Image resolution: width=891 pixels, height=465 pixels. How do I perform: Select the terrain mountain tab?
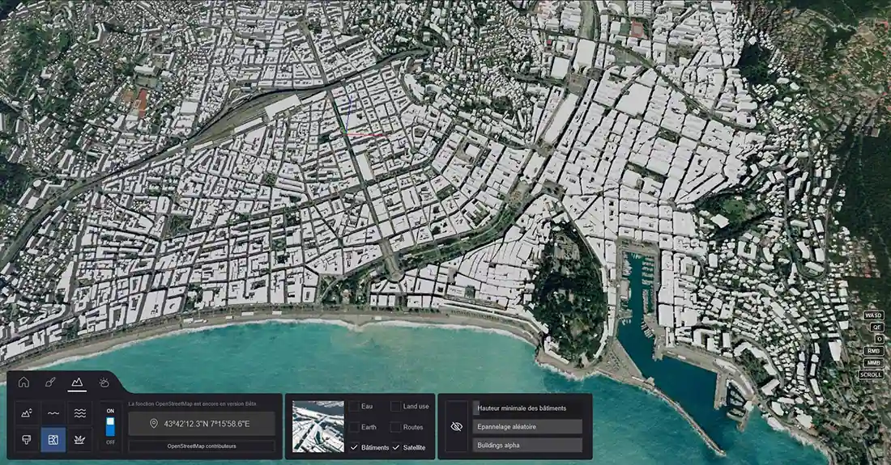tap(77, 383)
